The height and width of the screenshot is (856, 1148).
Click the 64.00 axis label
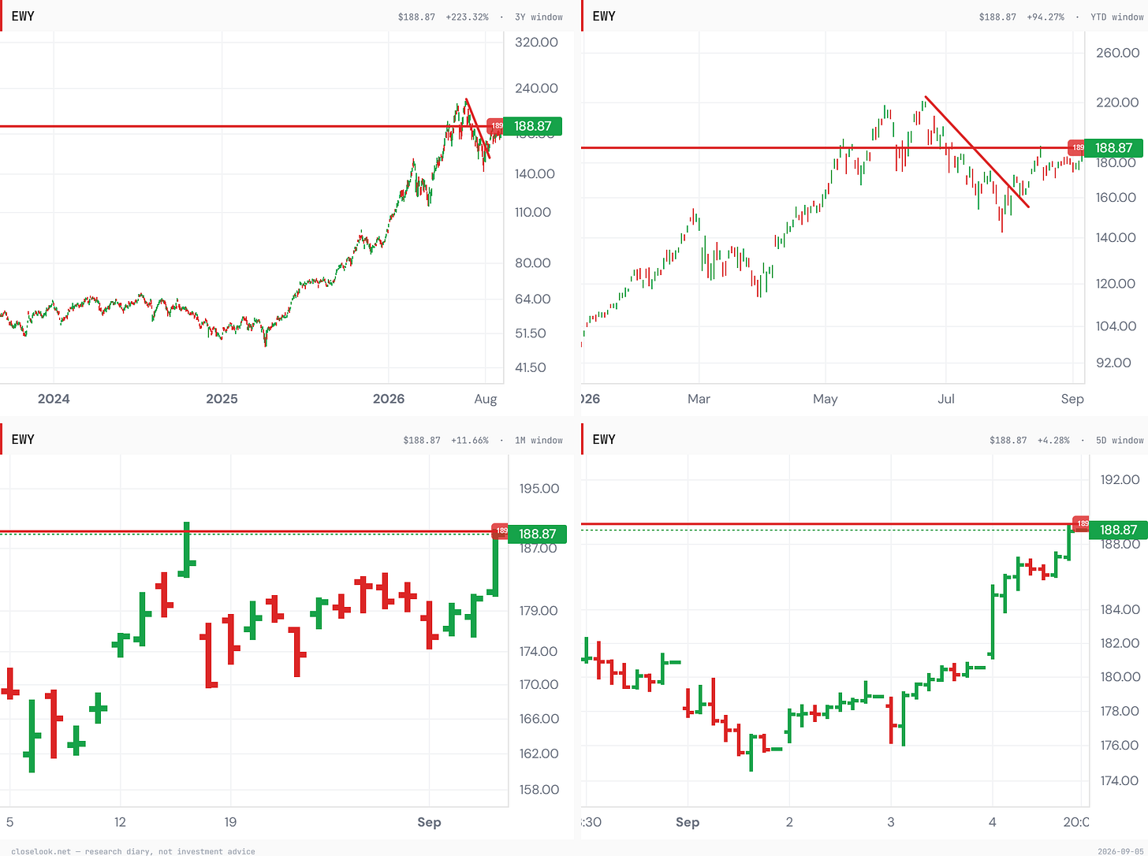point(533,299)
